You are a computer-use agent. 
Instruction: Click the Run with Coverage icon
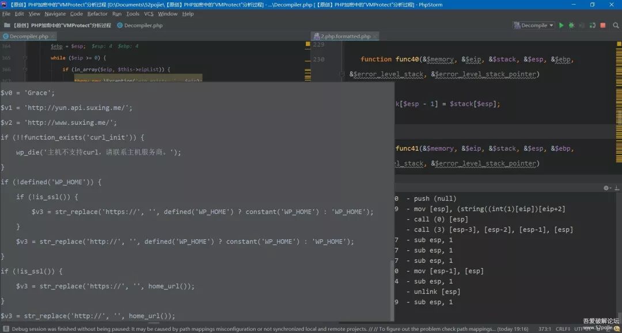[582, 25]
